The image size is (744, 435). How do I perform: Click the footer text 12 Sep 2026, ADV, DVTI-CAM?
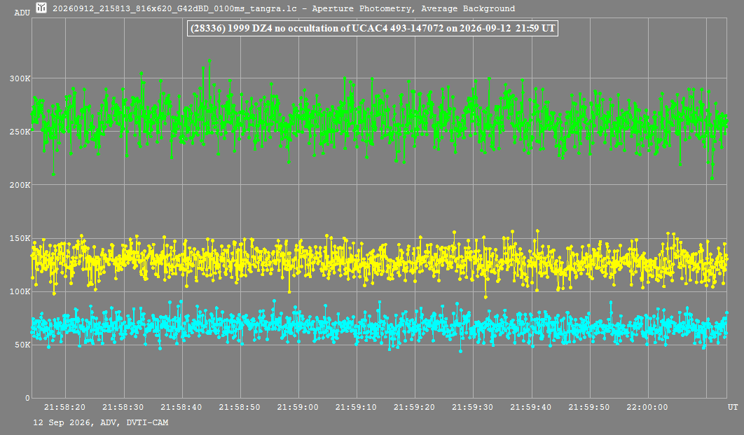coord(101,422)
